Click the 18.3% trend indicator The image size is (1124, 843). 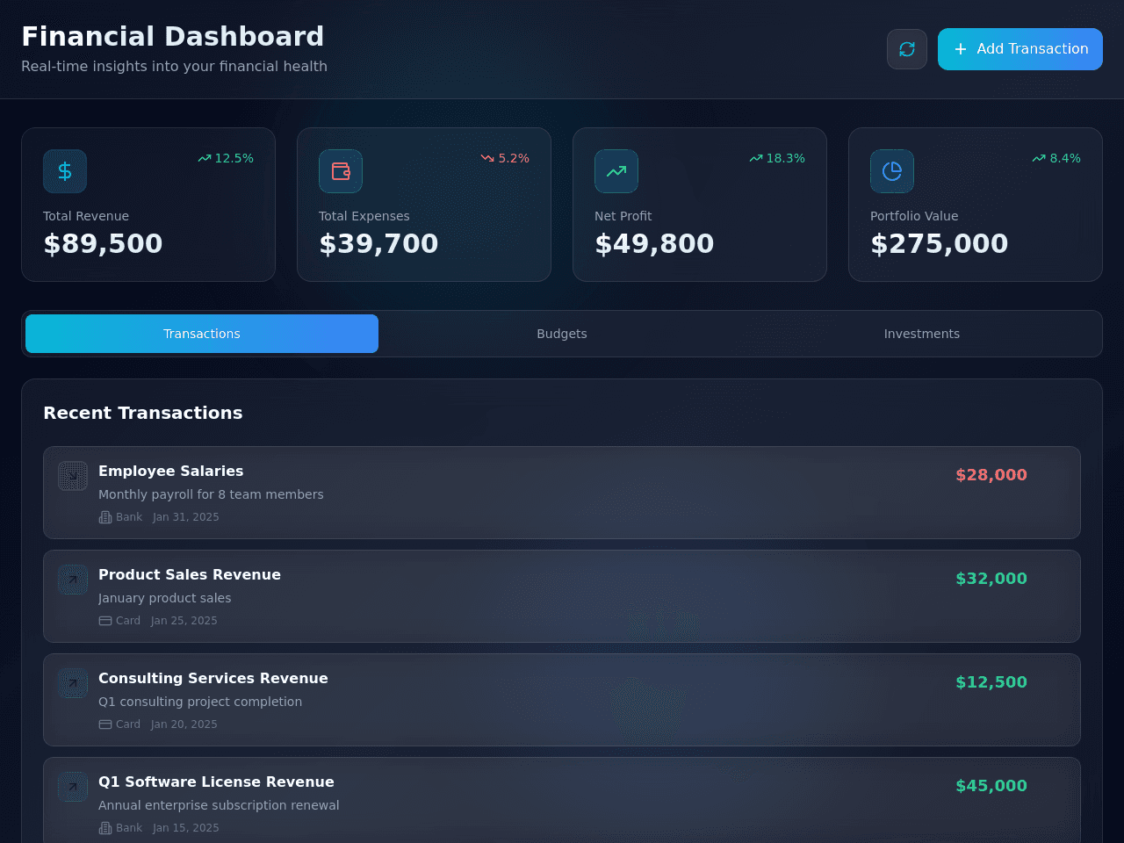(x=777, y=158)
